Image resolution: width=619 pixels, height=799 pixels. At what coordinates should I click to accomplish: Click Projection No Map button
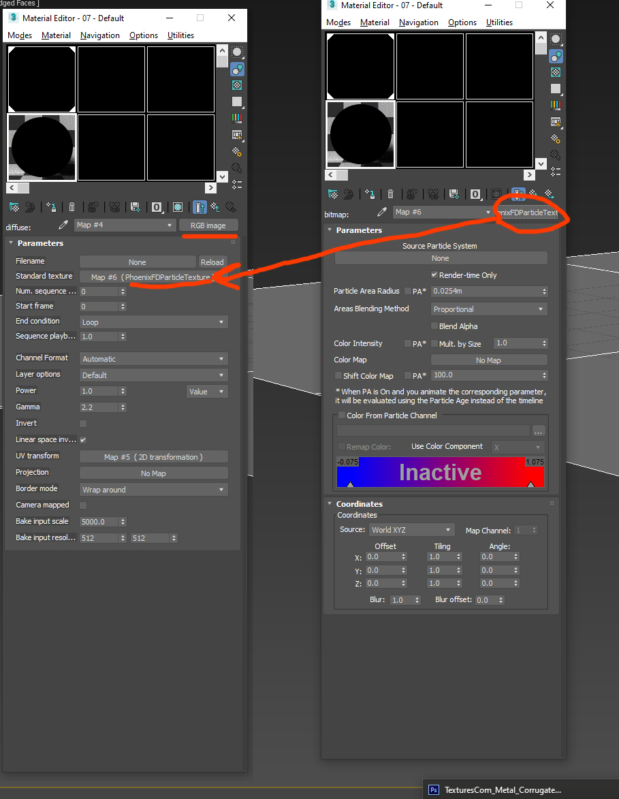tap(153, 473)
